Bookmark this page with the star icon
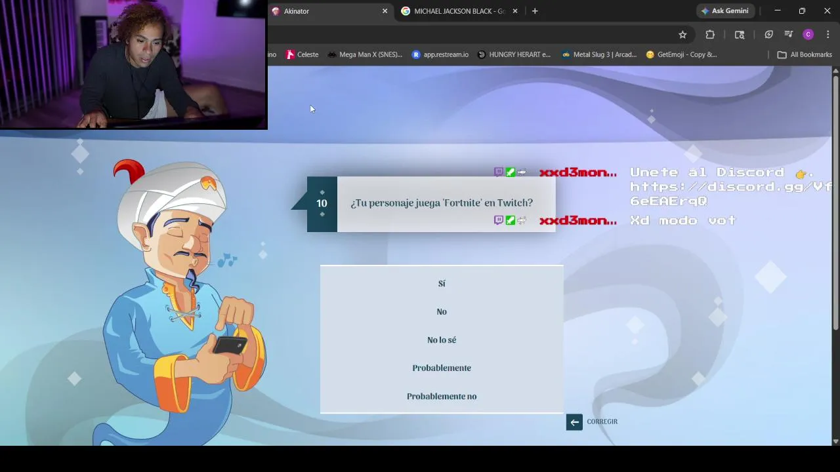 [x=682, y=35]
